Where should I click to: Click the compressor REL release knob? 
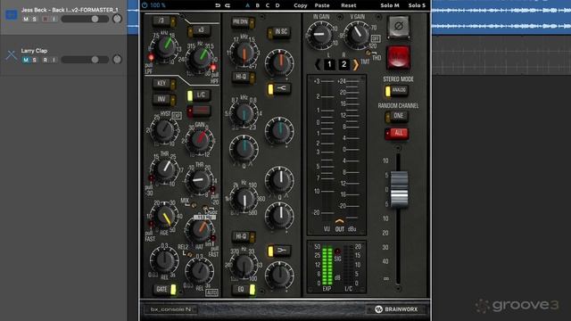click(199, 271)
